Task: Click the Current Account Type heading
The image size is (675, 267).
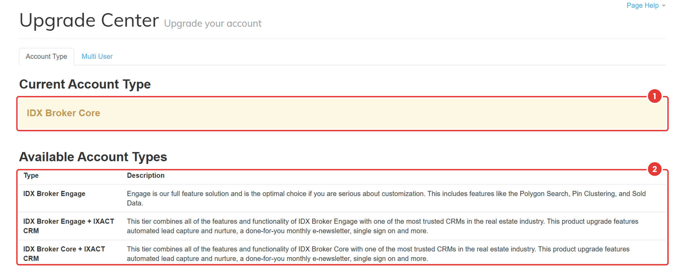Action: (85, 84)
